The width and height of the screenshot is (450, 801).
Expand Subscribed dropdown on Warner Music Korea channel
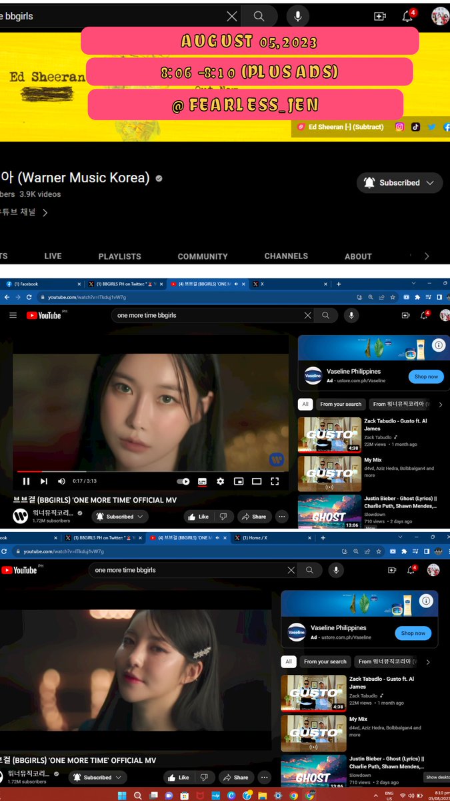(399, 183)
